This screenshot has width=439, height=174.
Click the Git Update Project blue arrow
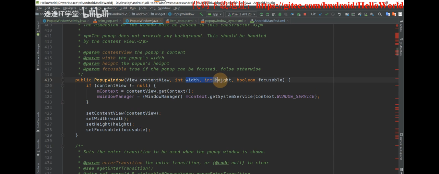320,14
